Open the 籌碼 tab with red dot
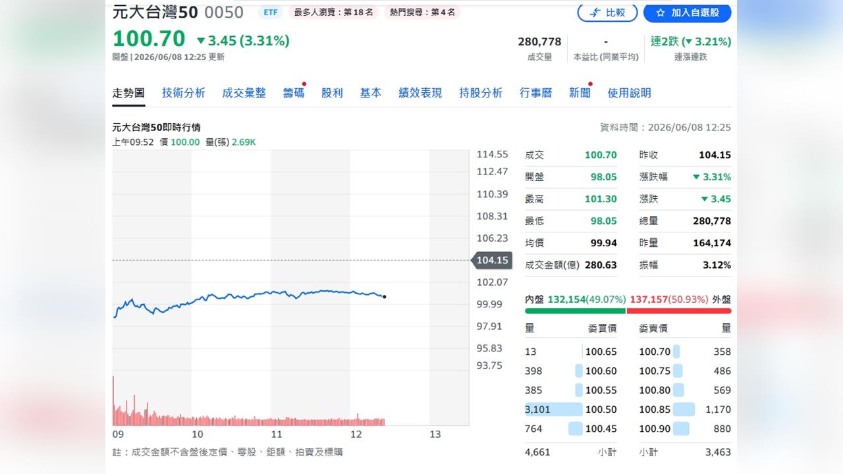 pos(294,93)
